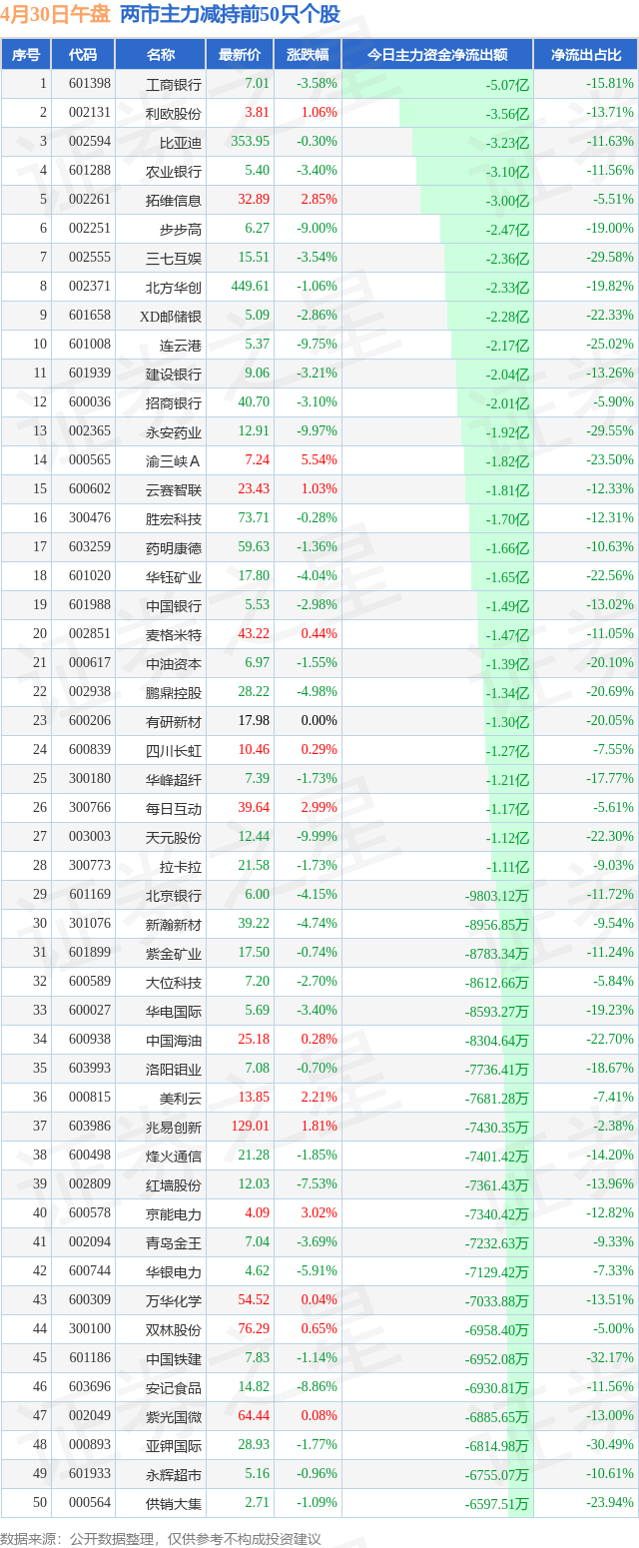Click stock name 麦格米特
The width and height of the screenshot is (639, 1548).
pyautogui.click(x=174, y=634)
